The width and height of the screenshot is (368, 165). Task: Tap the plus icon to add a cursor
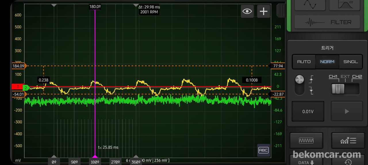(x=263, y=11)
